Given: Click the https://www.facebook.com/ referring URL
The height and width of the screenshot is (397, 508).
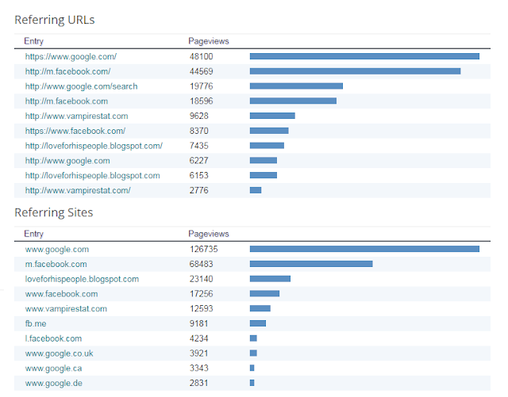Looking at the screenshot, I should pyautogui.click(x=75, y=131).
